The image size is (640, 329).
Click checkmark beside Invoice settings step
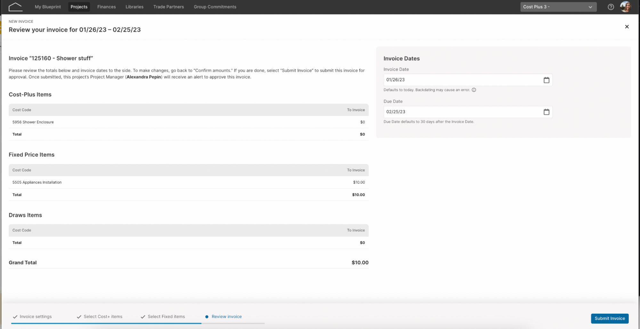point(15,317)
